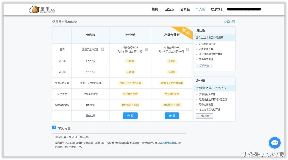
Task: Follow the 返回主页 link
Action: (229, 22)
